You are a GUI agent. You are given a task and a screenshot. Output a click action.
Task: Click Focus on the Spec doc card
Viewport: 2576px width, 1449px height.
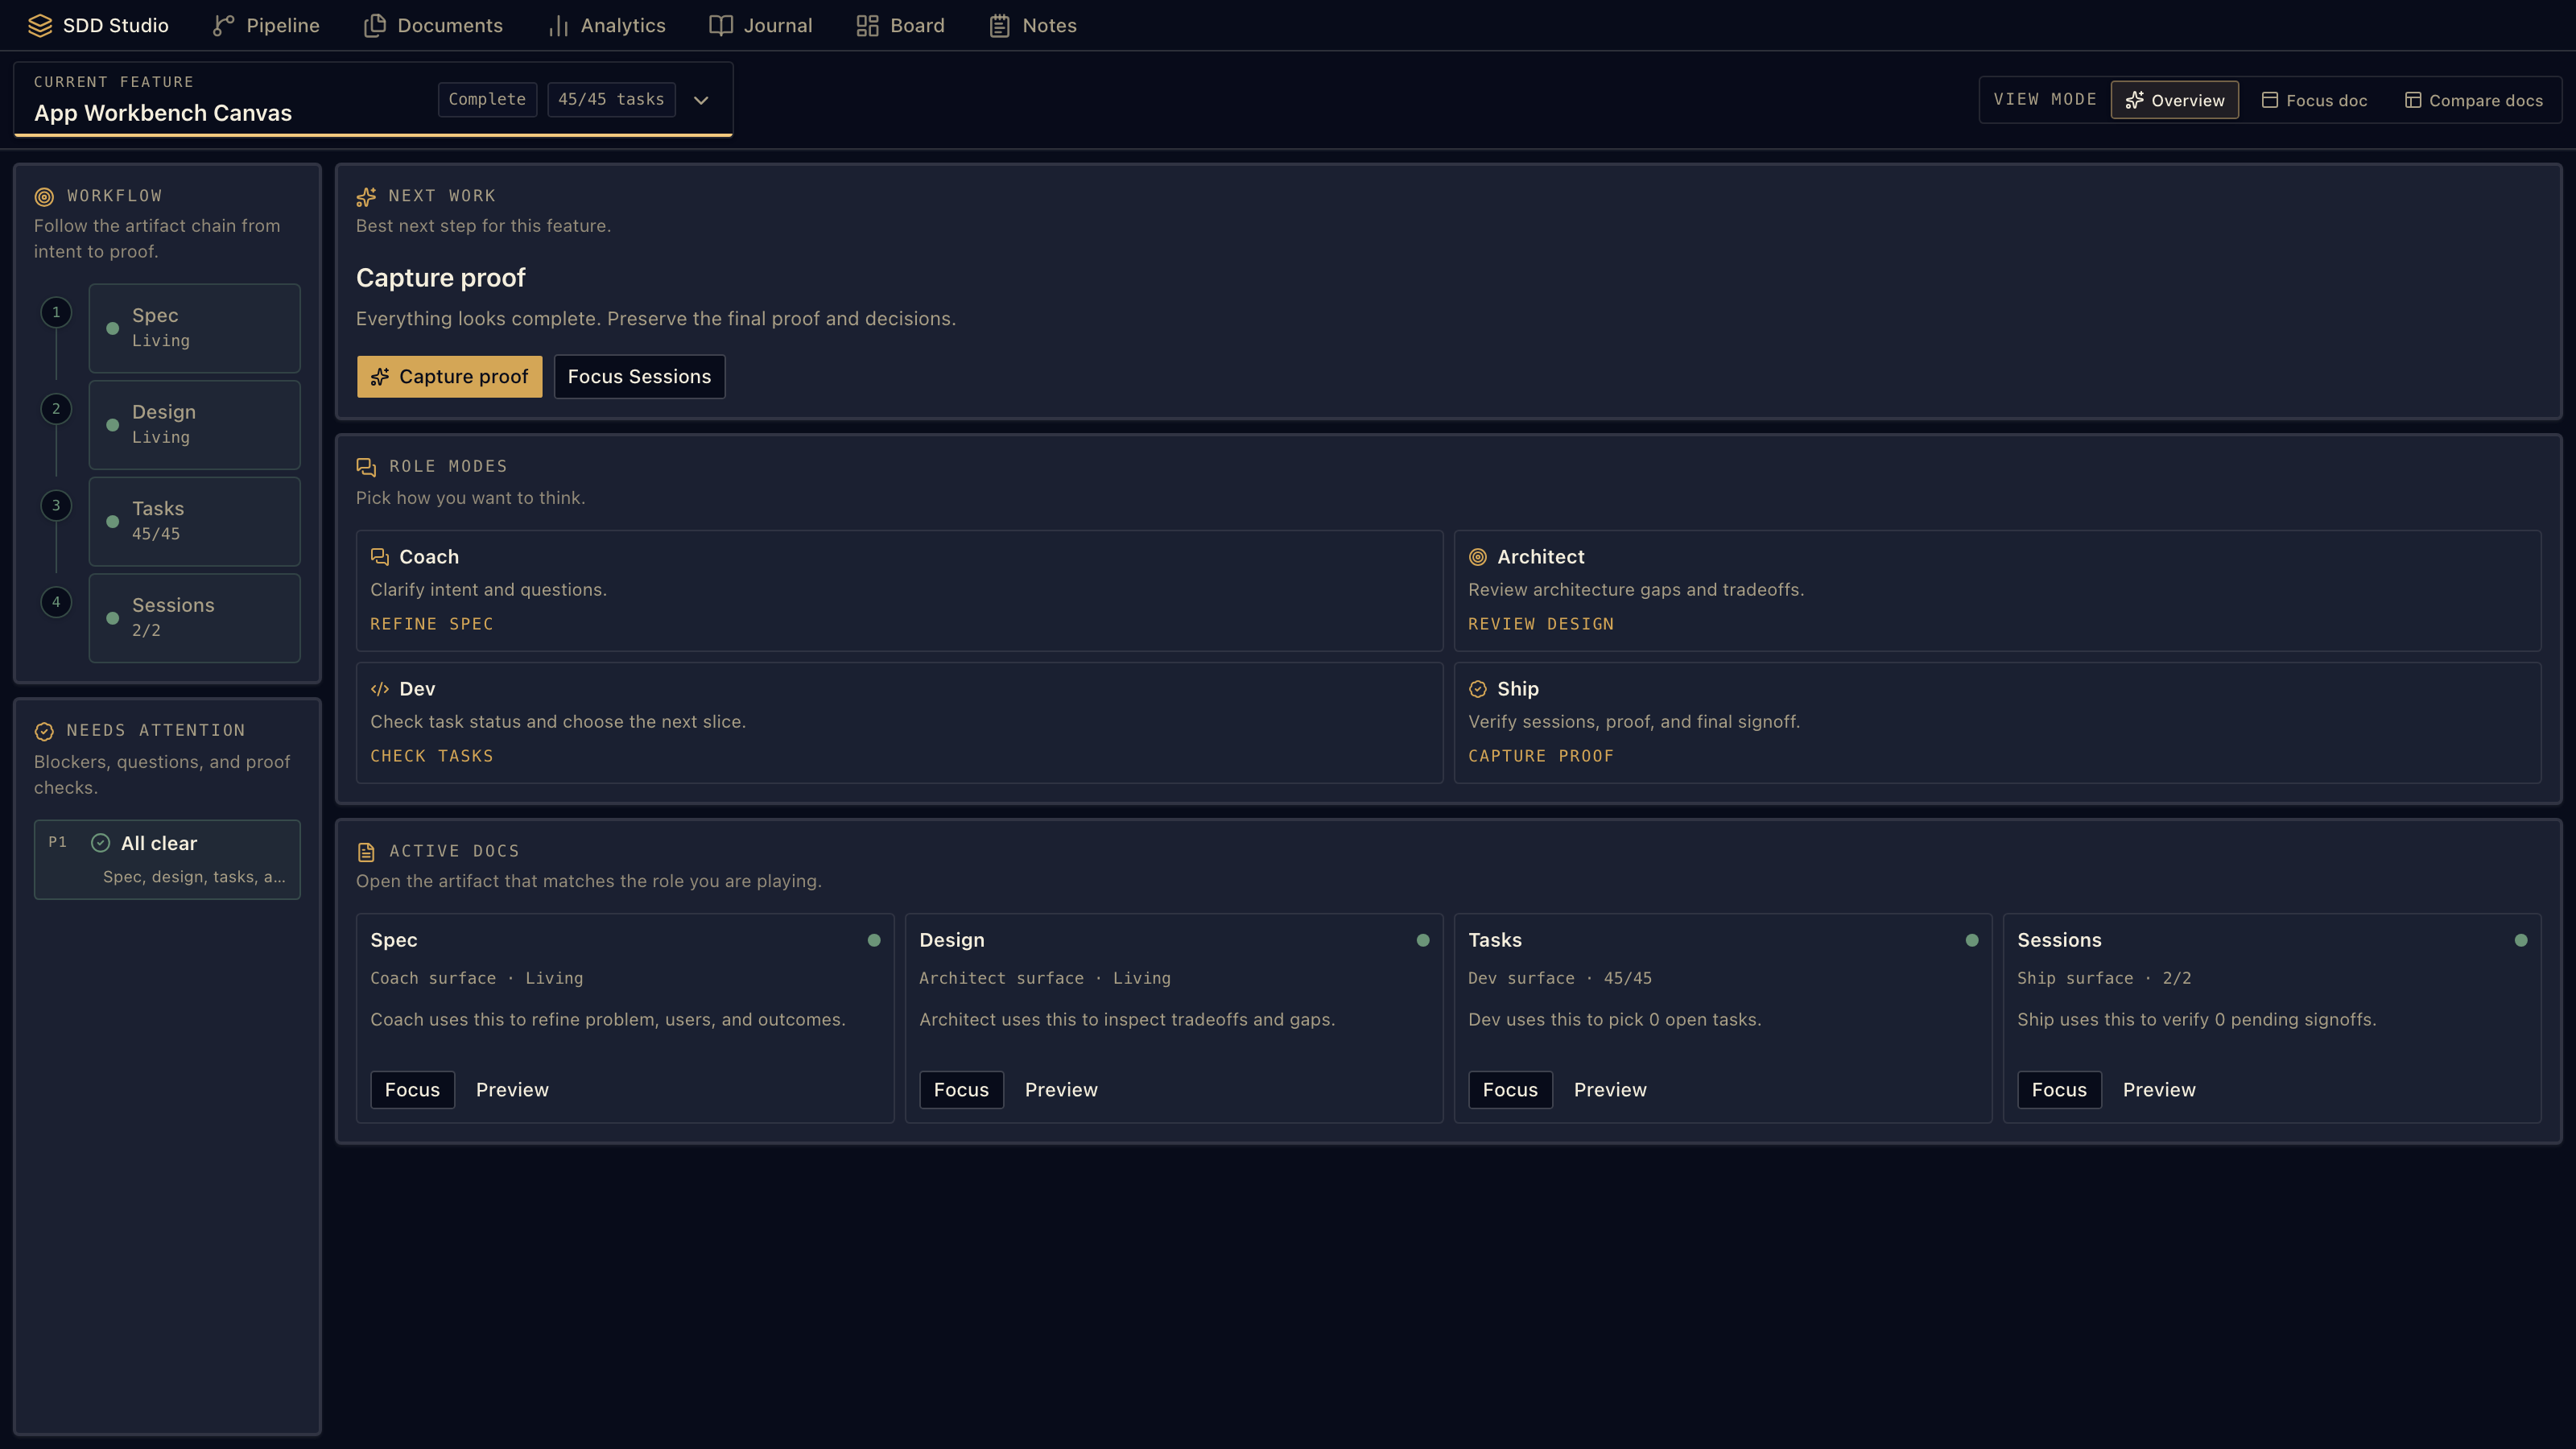tap(412, 1090)
